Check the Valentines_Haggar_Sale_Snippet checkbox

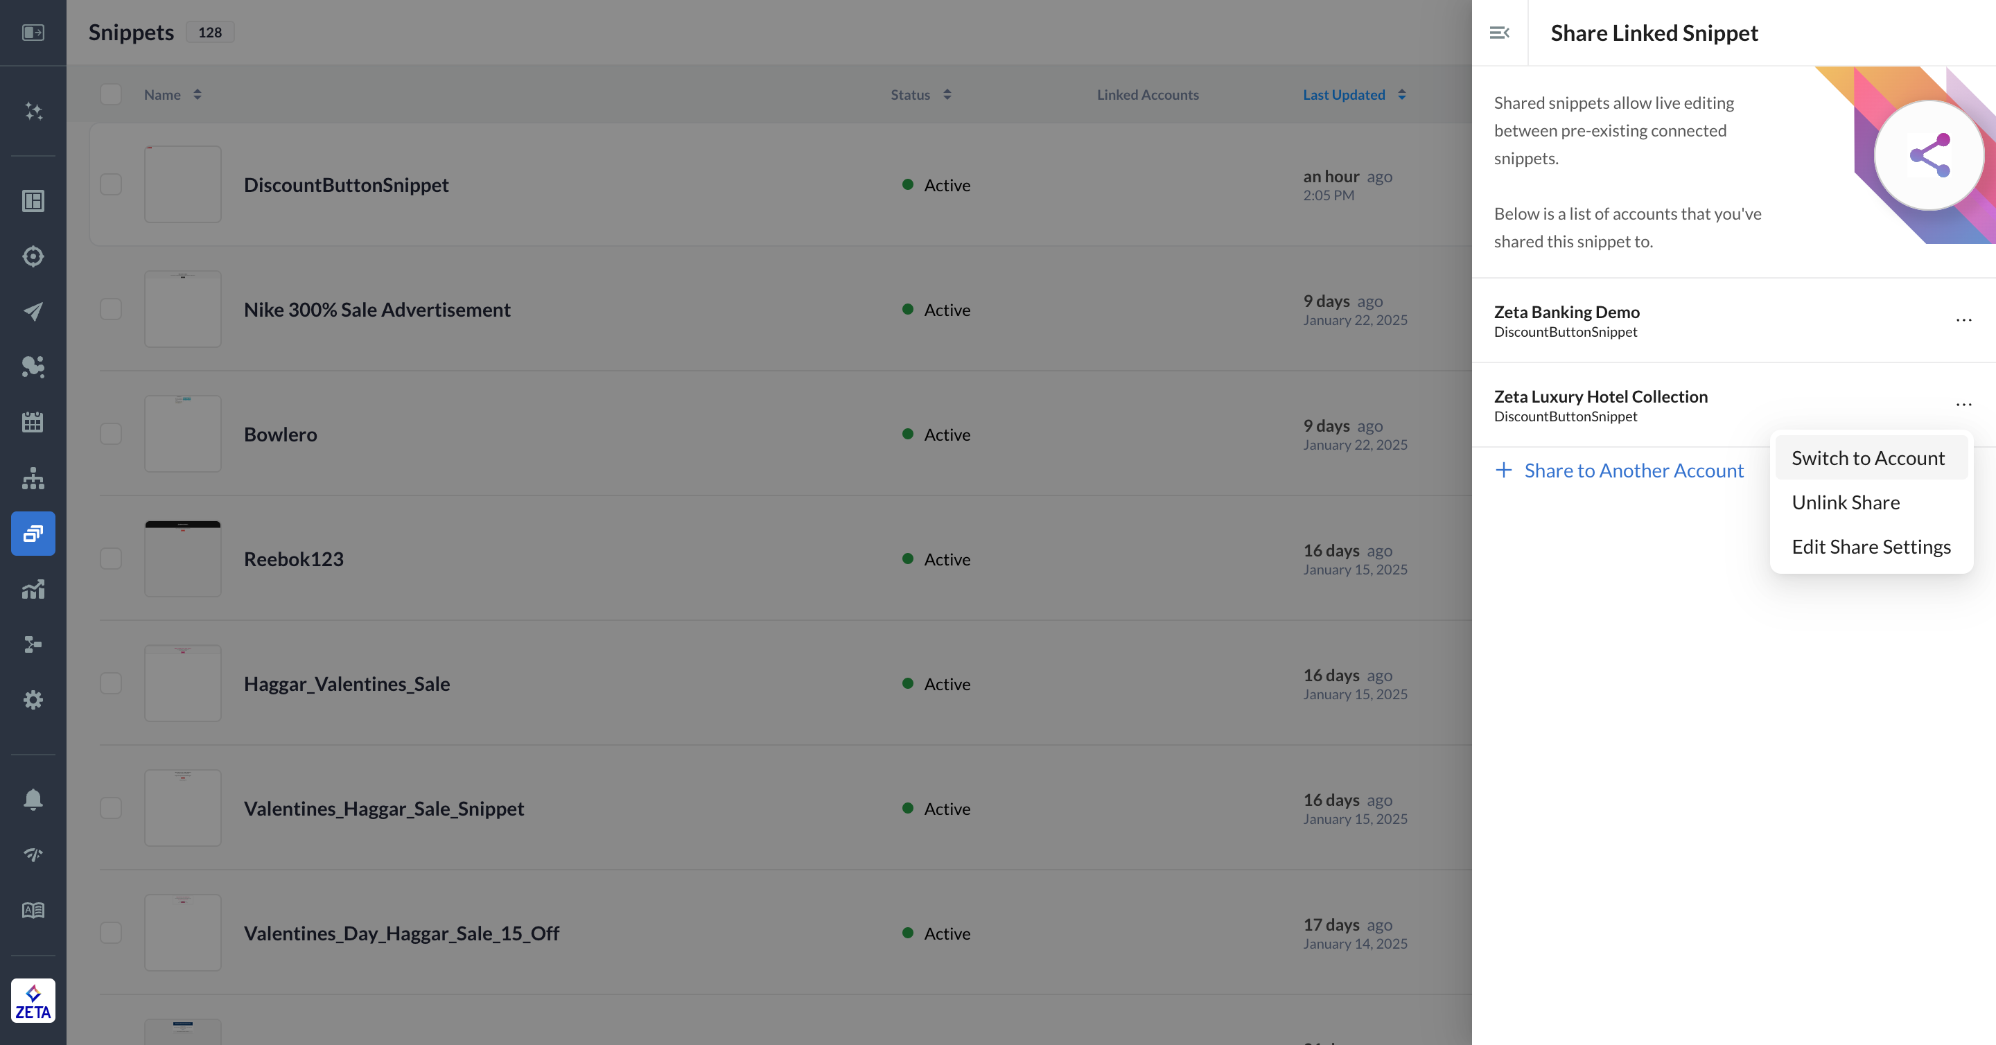pyautogui.click(x=111, y=808)
